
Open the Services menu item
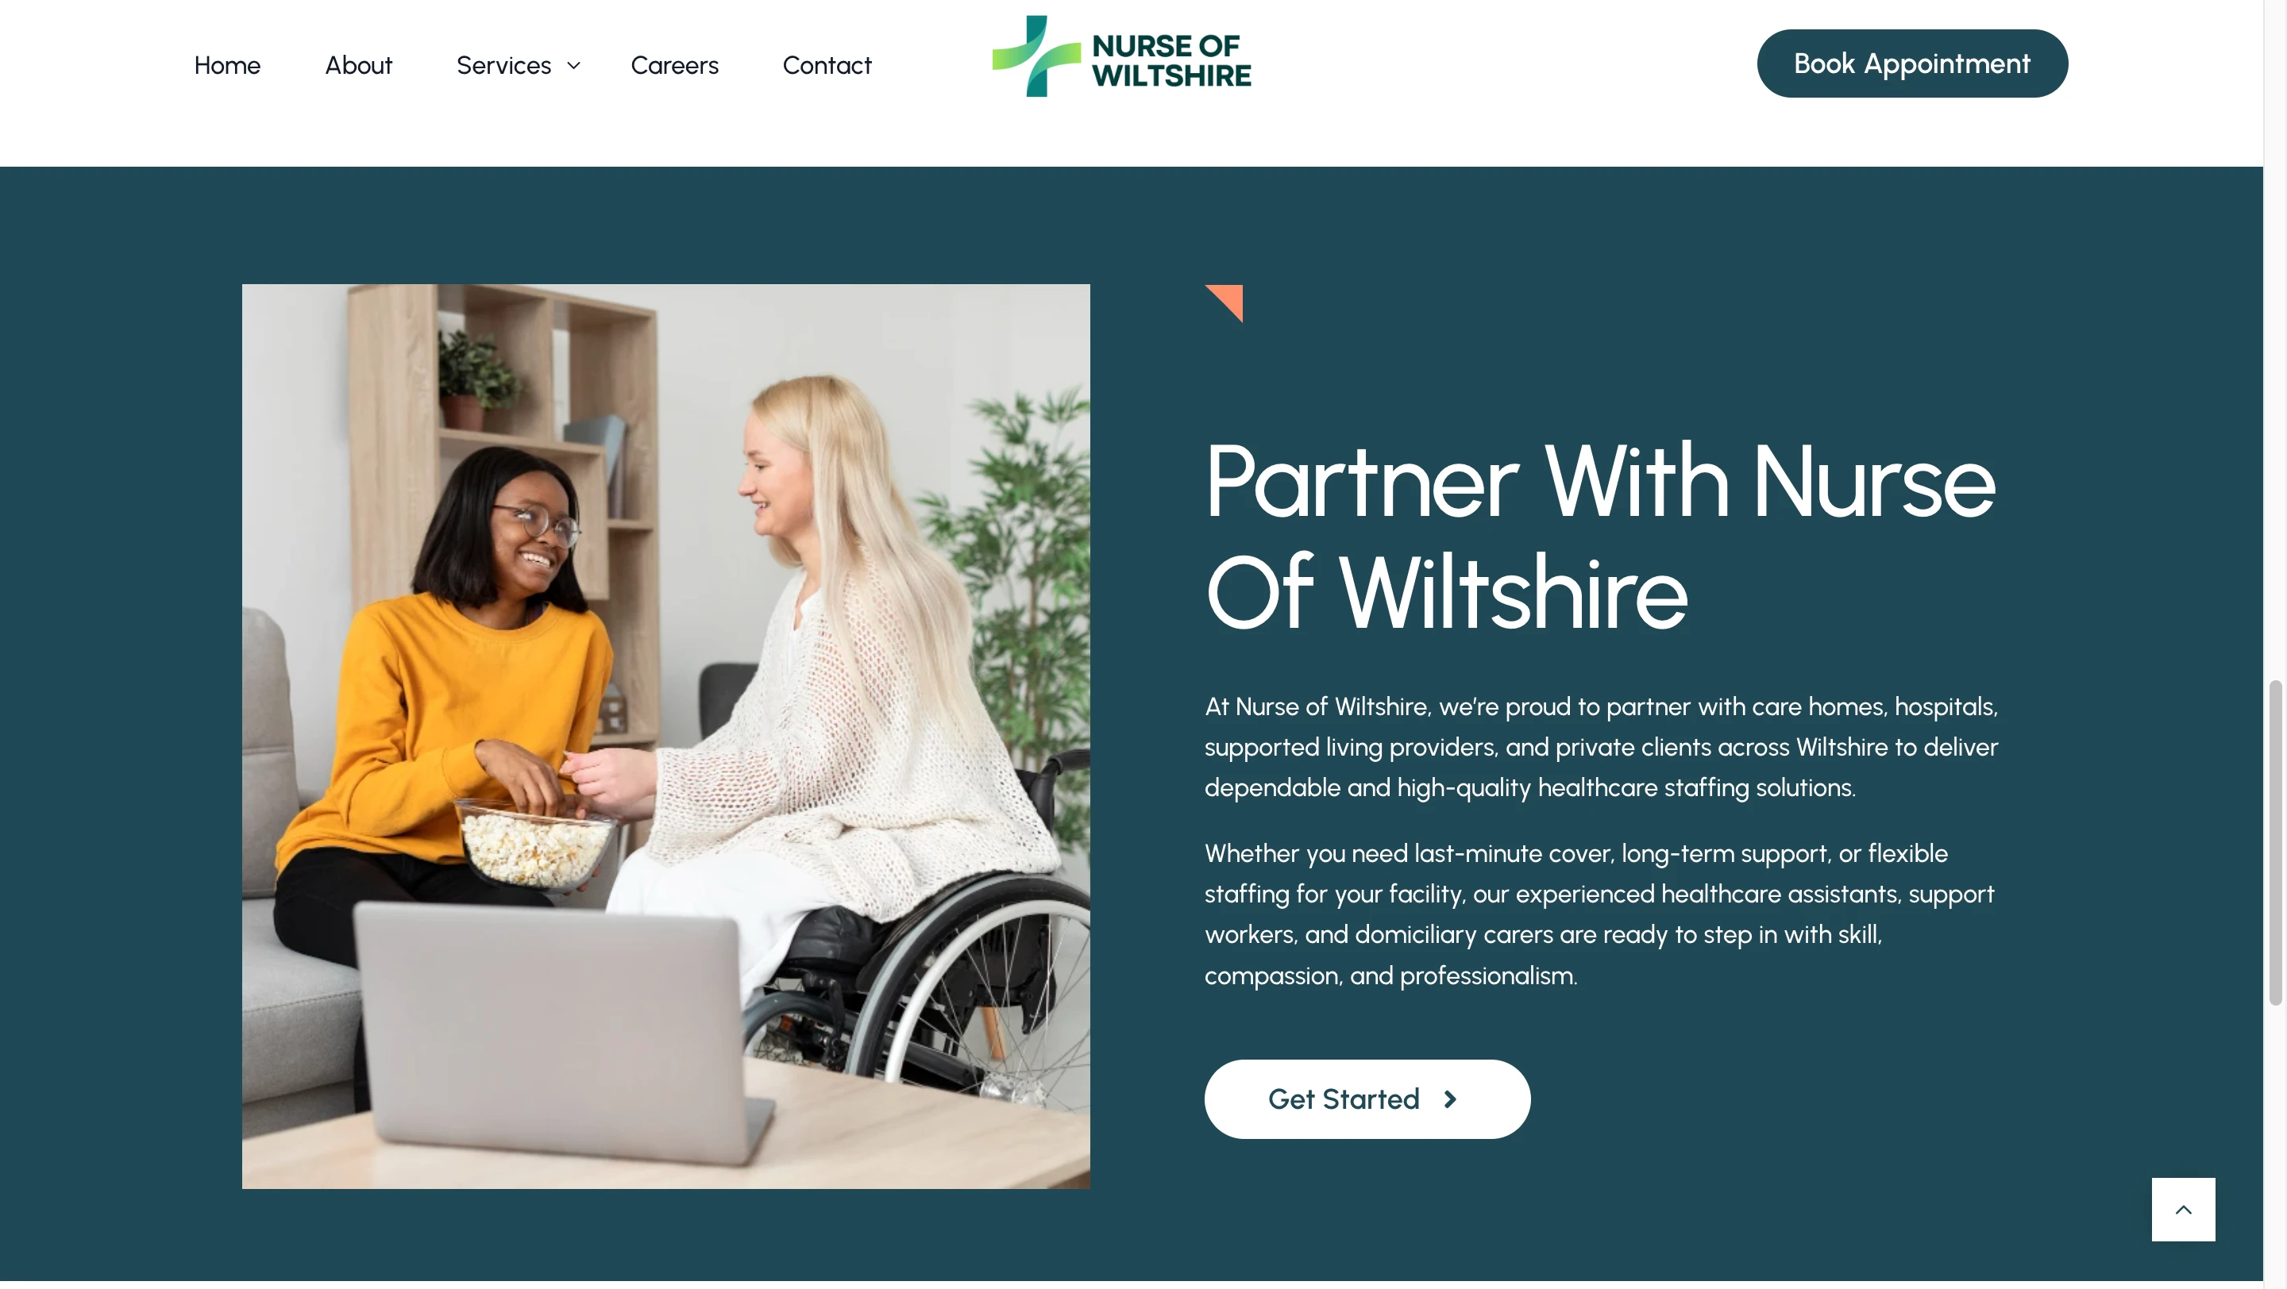point(503,65)
